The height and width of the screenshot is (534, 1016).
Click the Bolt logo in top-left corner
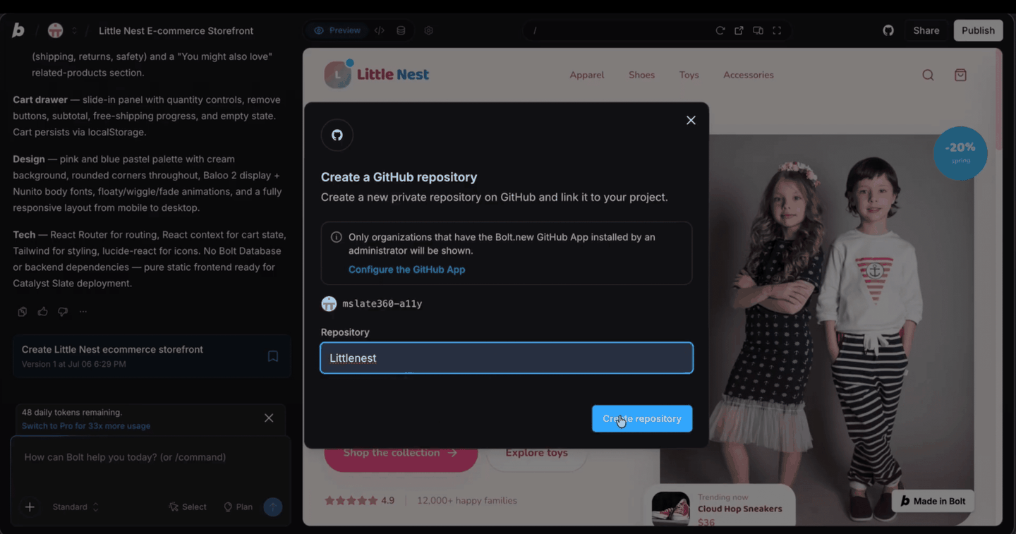pos(18,30)
